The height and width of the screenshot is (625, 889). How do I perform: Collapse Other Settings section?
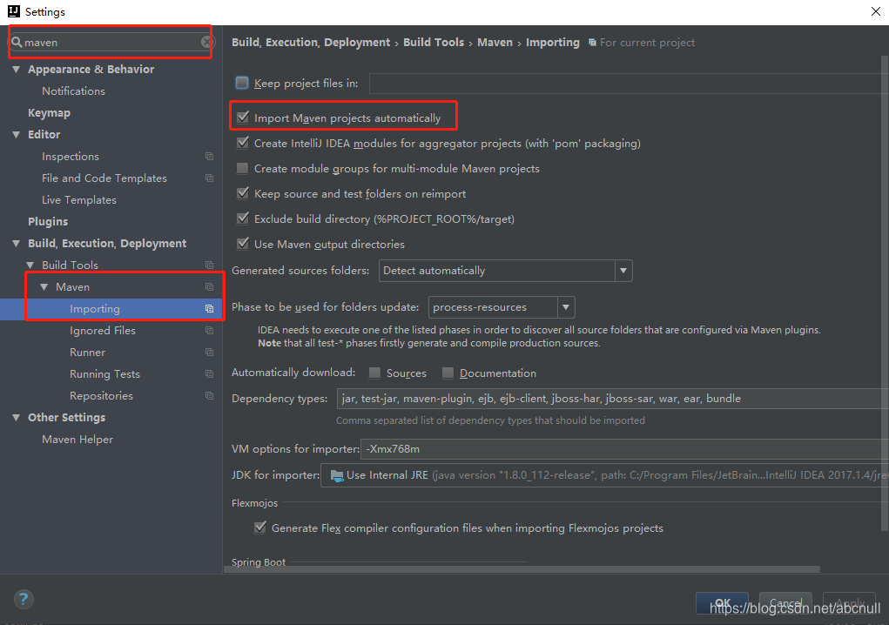[x=16, y=418]
